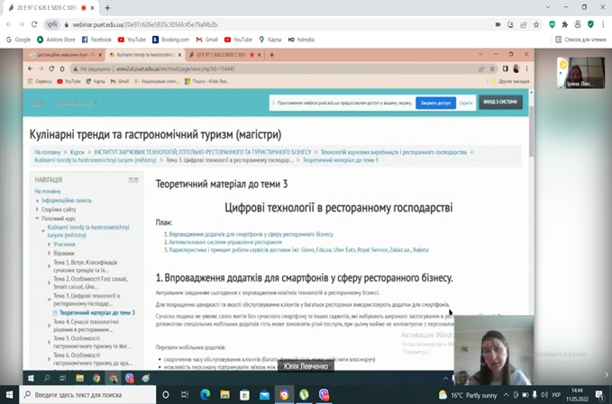Open the 16°C Partly sunny weather widget
The image size is (612, 404).
click(468, 395)
